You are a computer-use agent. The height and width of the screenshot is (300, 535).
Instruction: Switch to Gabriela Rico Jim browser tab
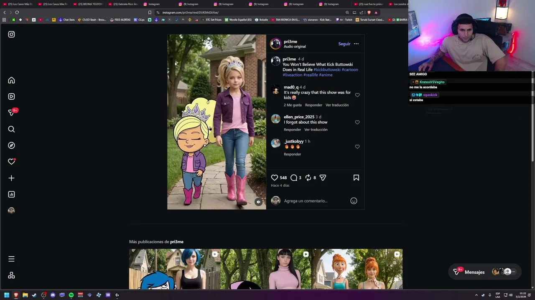124,4
